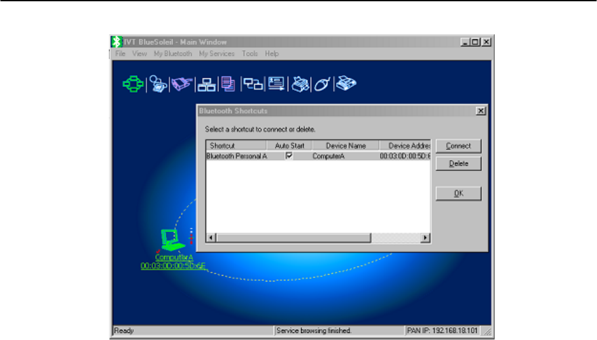Select the green ComputerA device icon
The image size is (597, 340).
(172, 240)
